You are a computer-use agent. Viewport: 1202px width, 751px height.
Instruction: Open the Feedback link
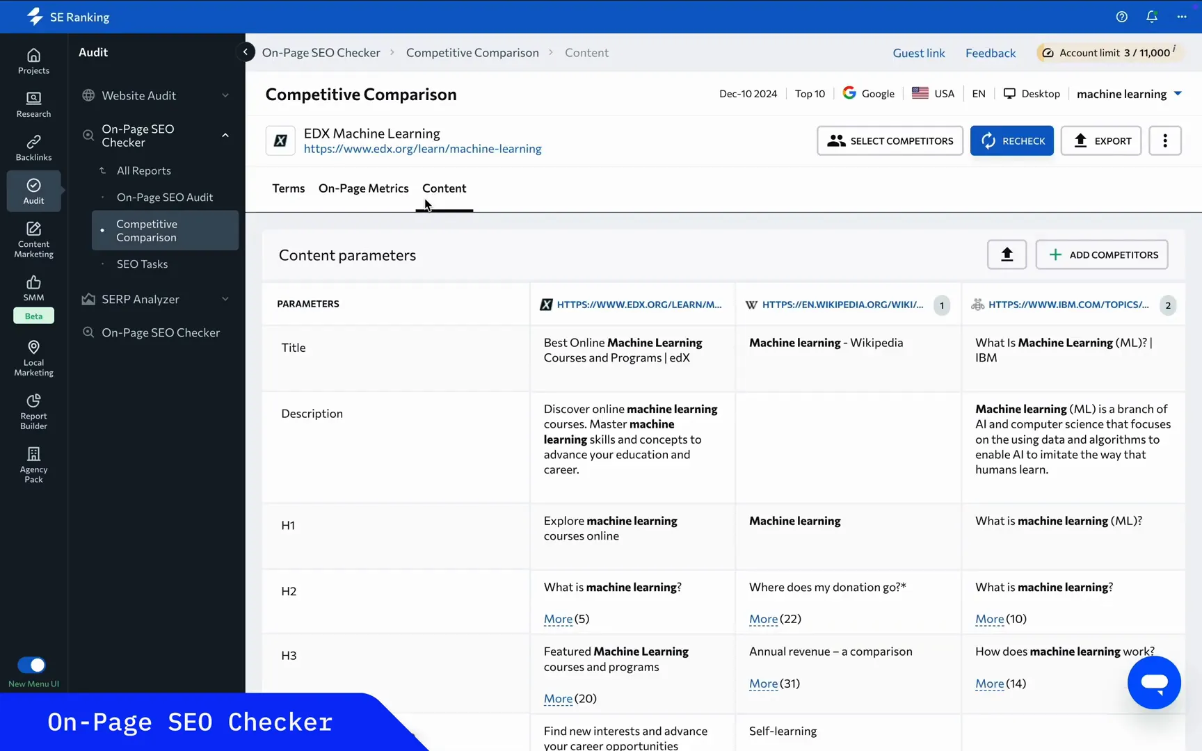pos(991,52)
